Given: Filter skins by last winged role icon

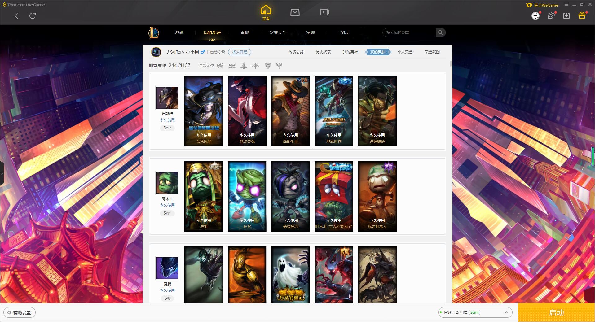Looking at the screenshot, I should (x=279, y=66).
